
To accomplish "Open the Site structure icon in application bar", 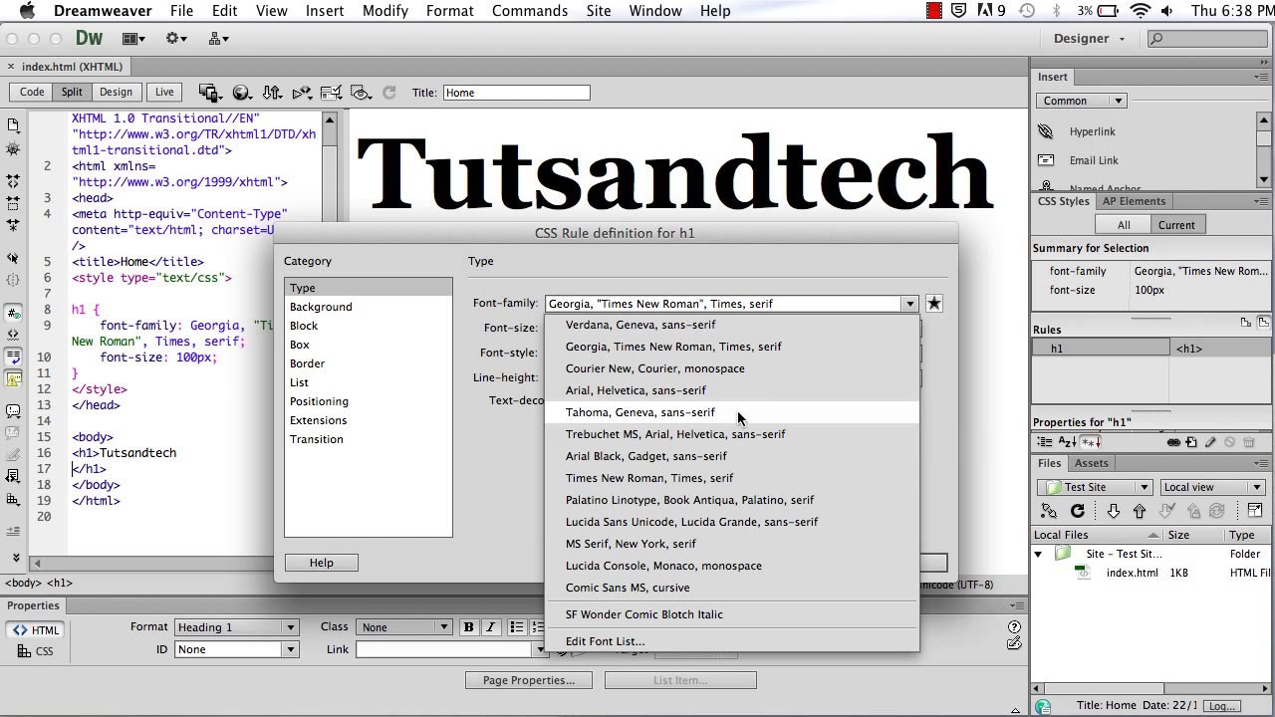I will click(x=219, y=39).
